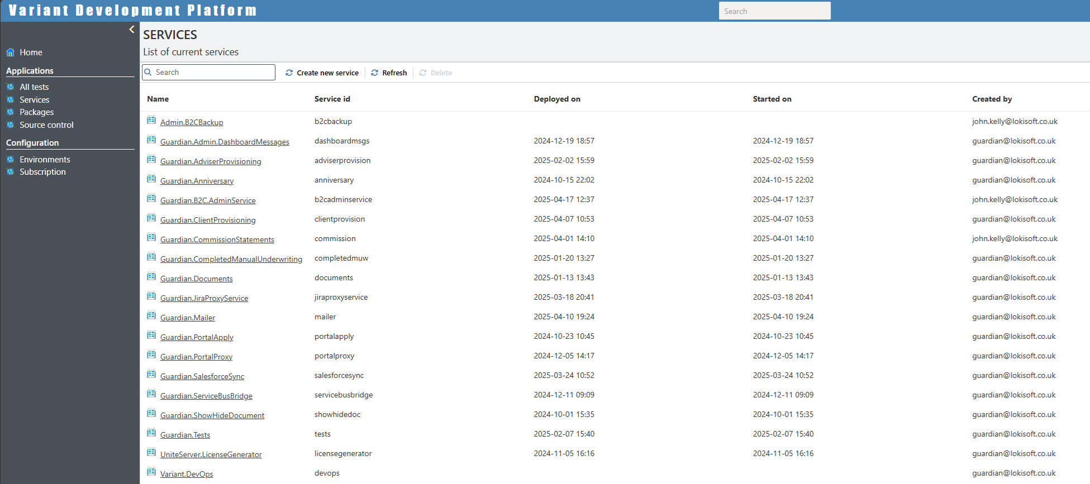Open the Subscription configuration page
This screenshot has height=484, width=1090.
click(42, 172)
